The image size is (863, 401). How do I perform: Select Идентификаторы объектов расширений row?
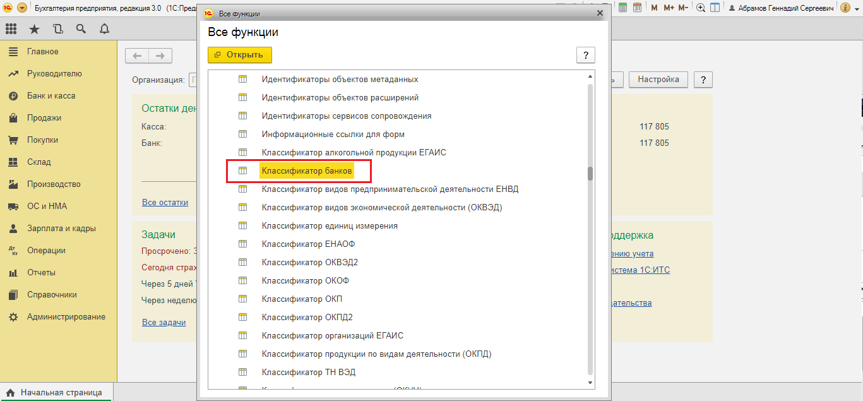point(340,98)
